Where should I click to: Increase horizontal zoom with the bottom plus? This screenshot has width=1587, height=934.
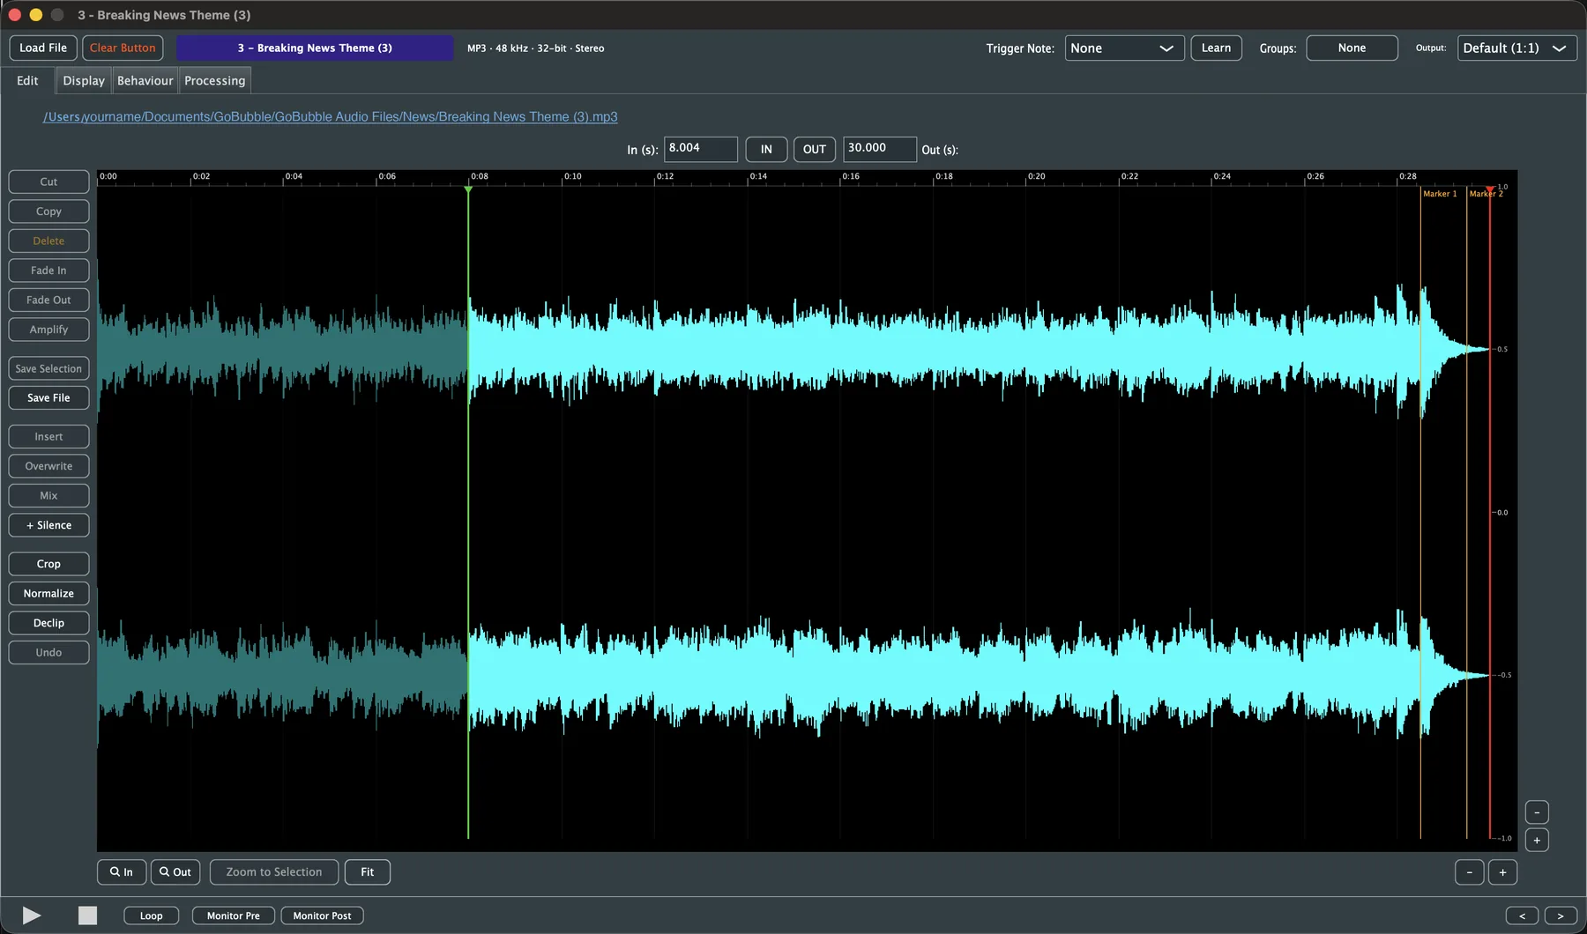tap(1503, 872)
